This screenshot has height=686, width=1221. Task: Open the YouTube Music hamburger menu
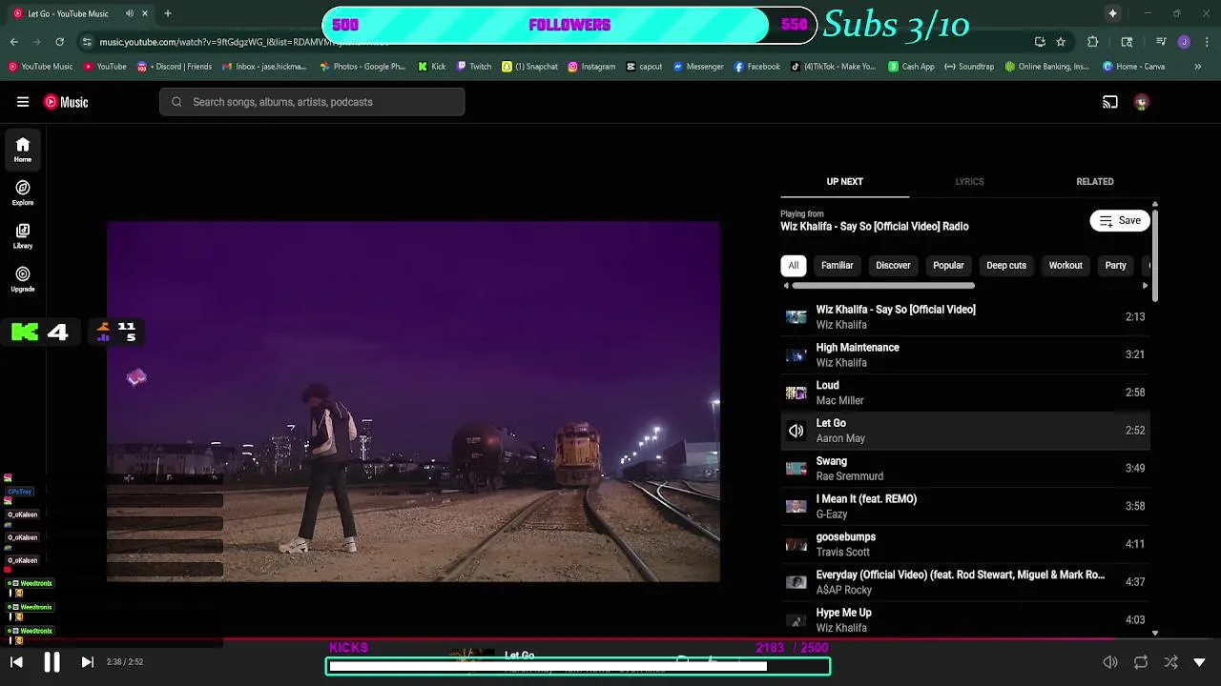(22, 102)
